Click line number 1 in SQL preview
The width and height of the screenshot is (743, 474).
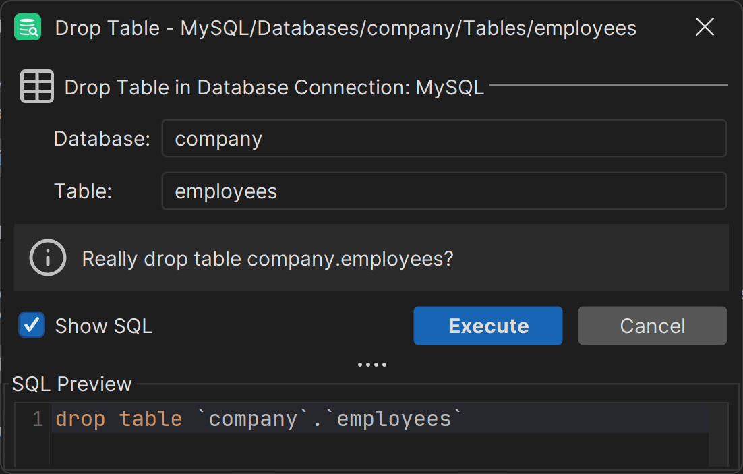click(x=37, y=418)
